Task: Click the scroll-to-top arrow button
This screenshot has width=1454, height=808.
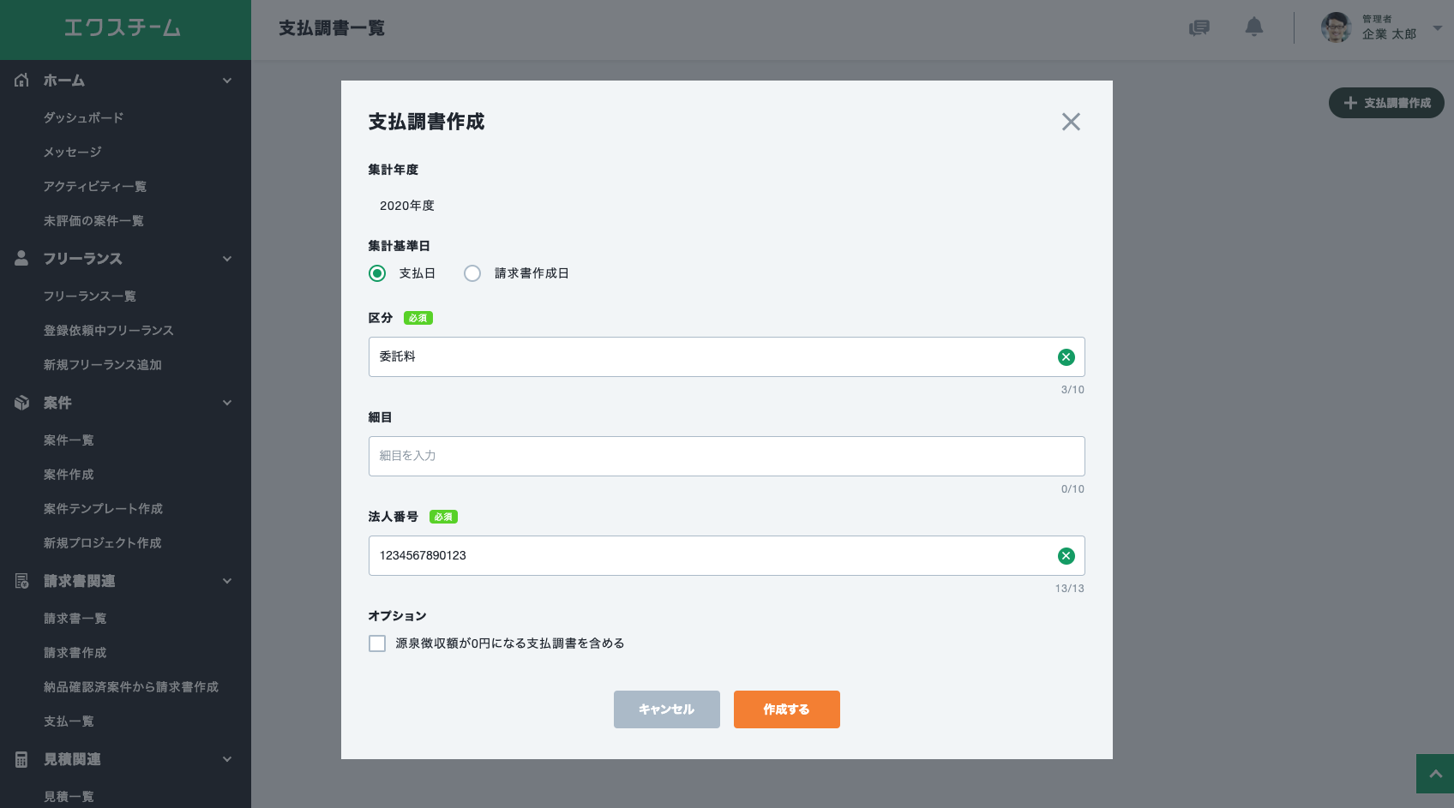Action: tap(1434, 774)
